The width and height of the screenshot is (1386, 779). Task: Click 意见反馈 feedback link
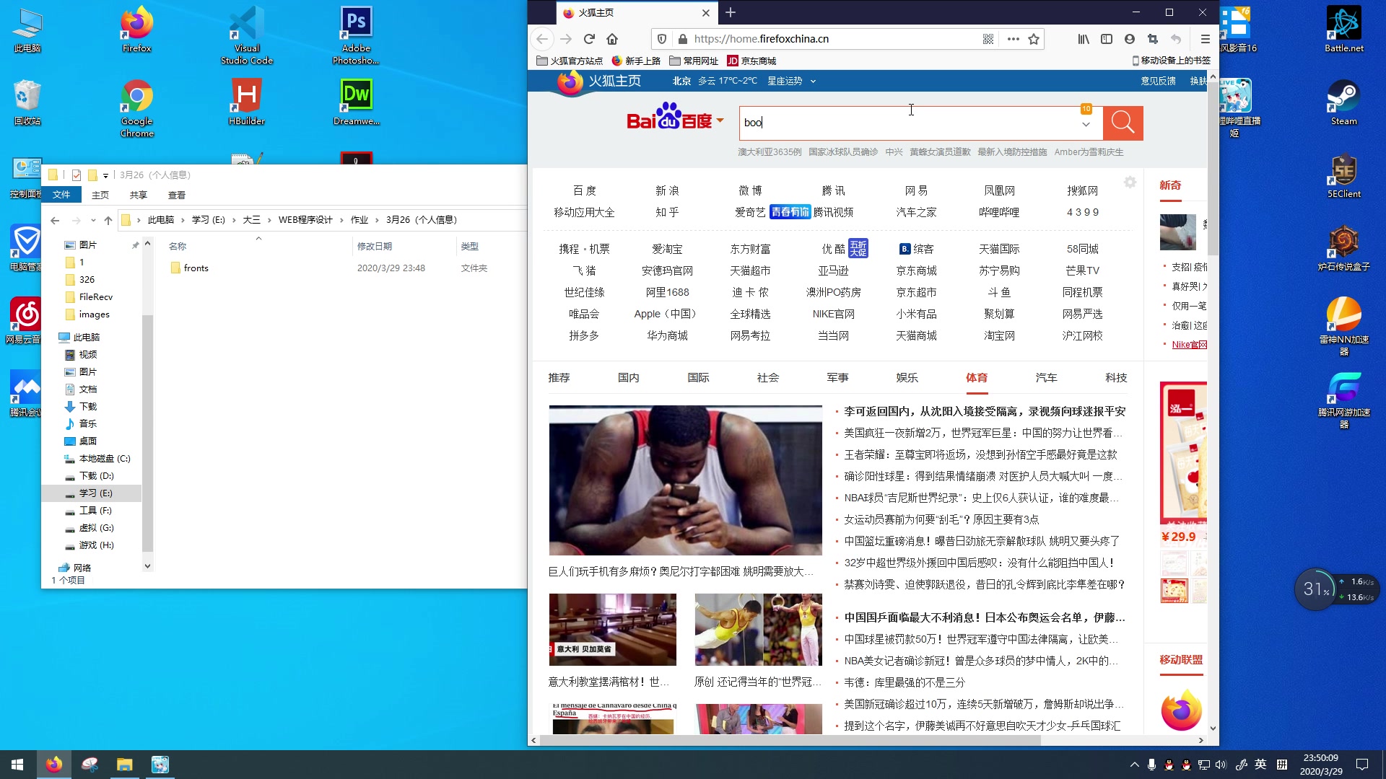(1158, 81)
